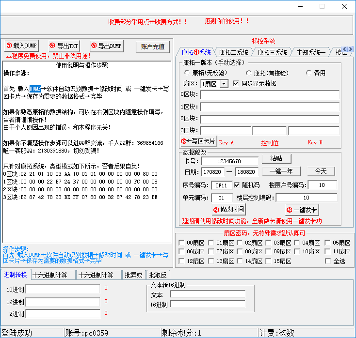Check the 12扇区 checkbox

[181, 261]
